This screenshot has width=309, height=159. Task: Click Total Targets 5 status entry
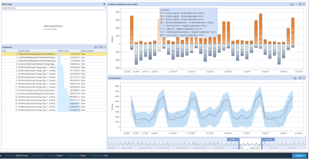click(x=38, y=156)
